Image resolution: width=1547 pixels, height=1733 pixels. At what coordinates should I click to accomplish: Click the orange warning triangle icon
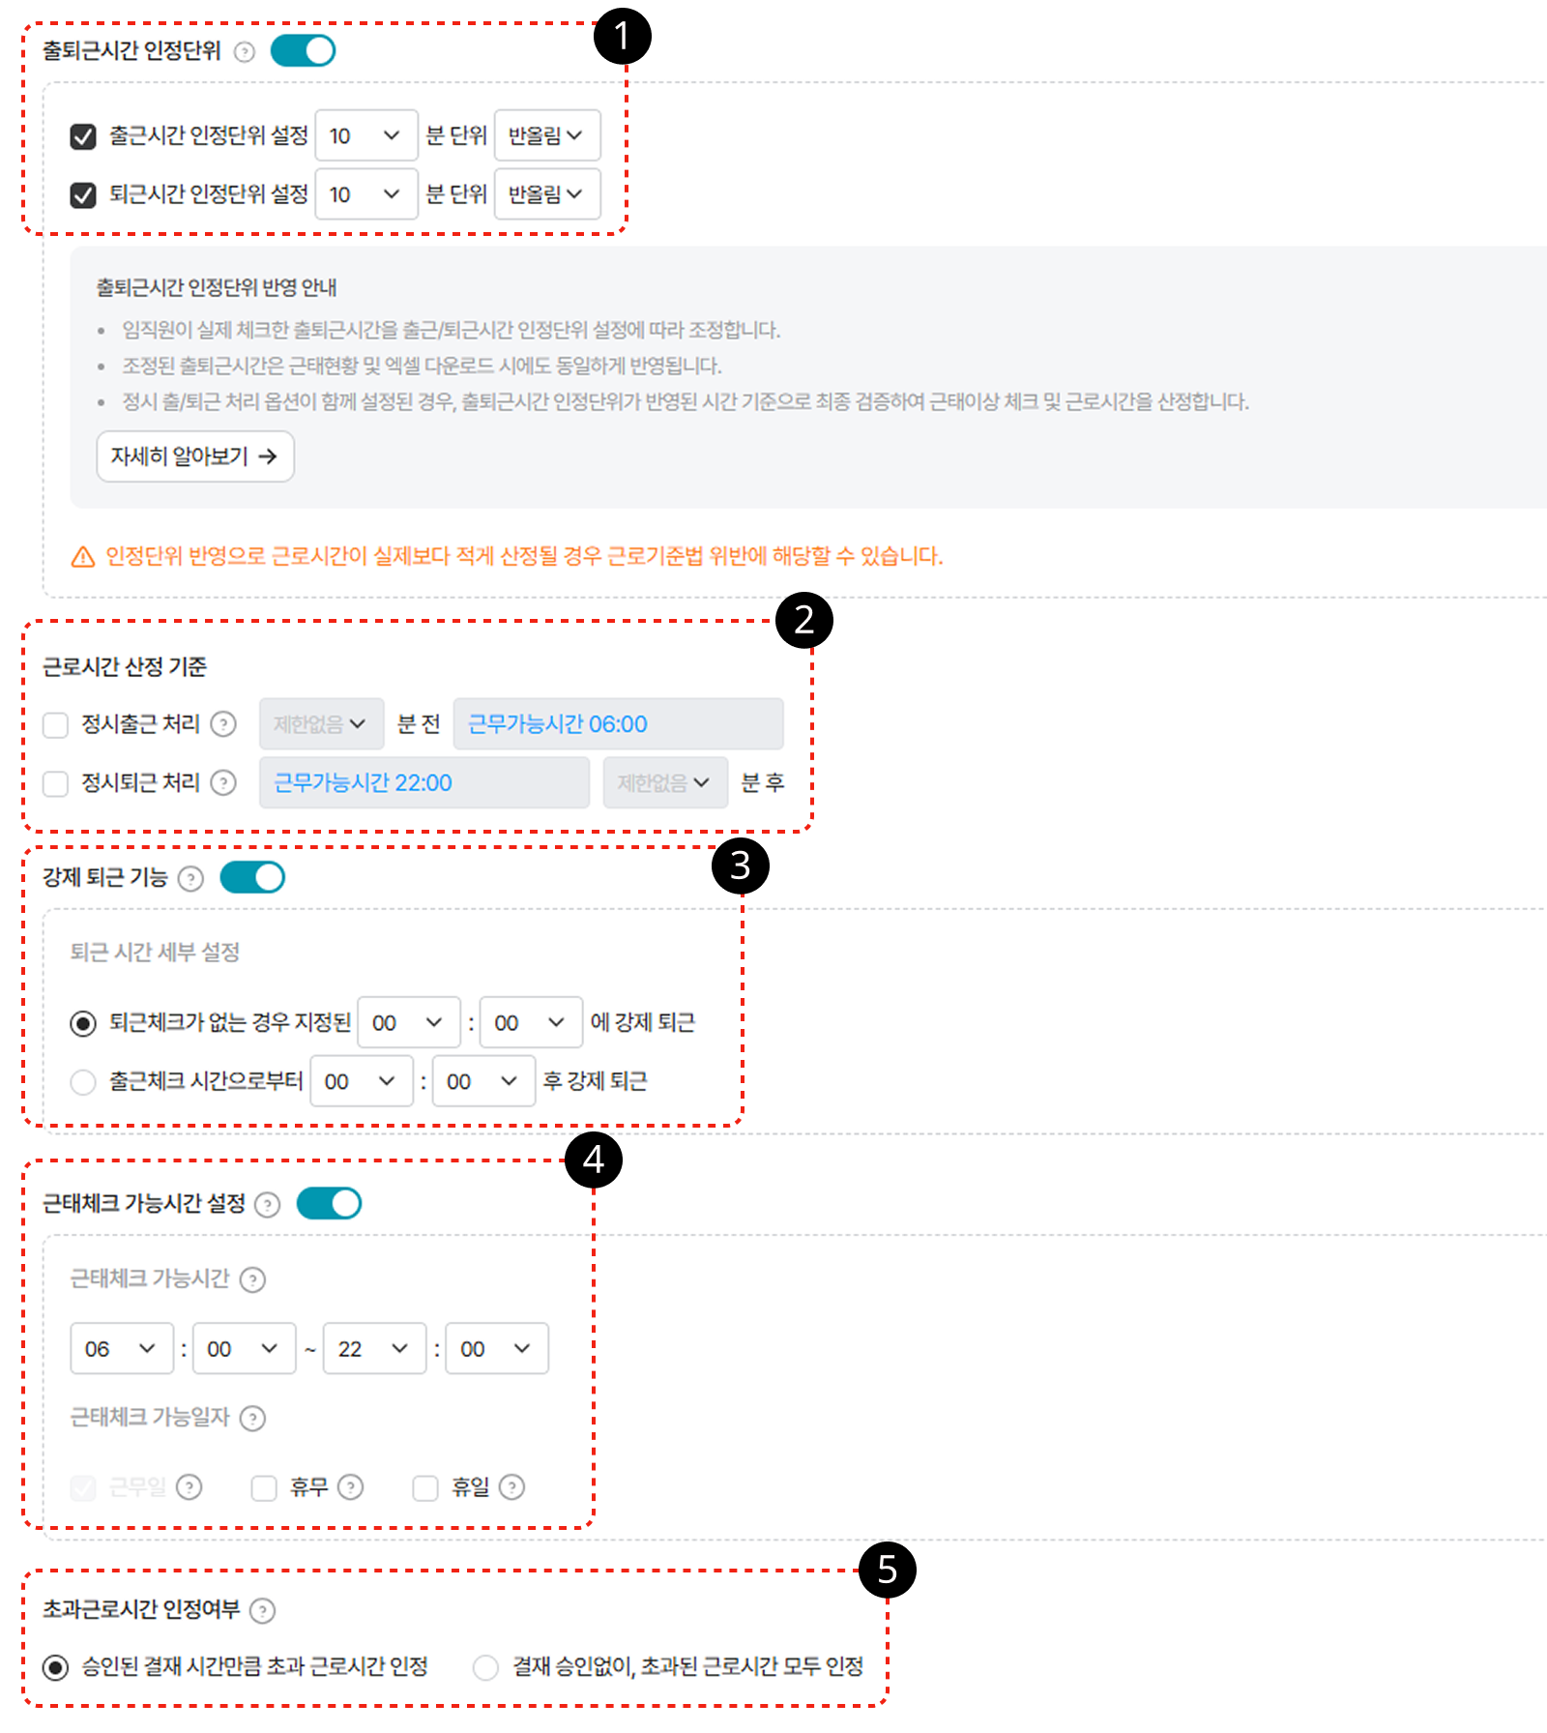coord(83,557)
